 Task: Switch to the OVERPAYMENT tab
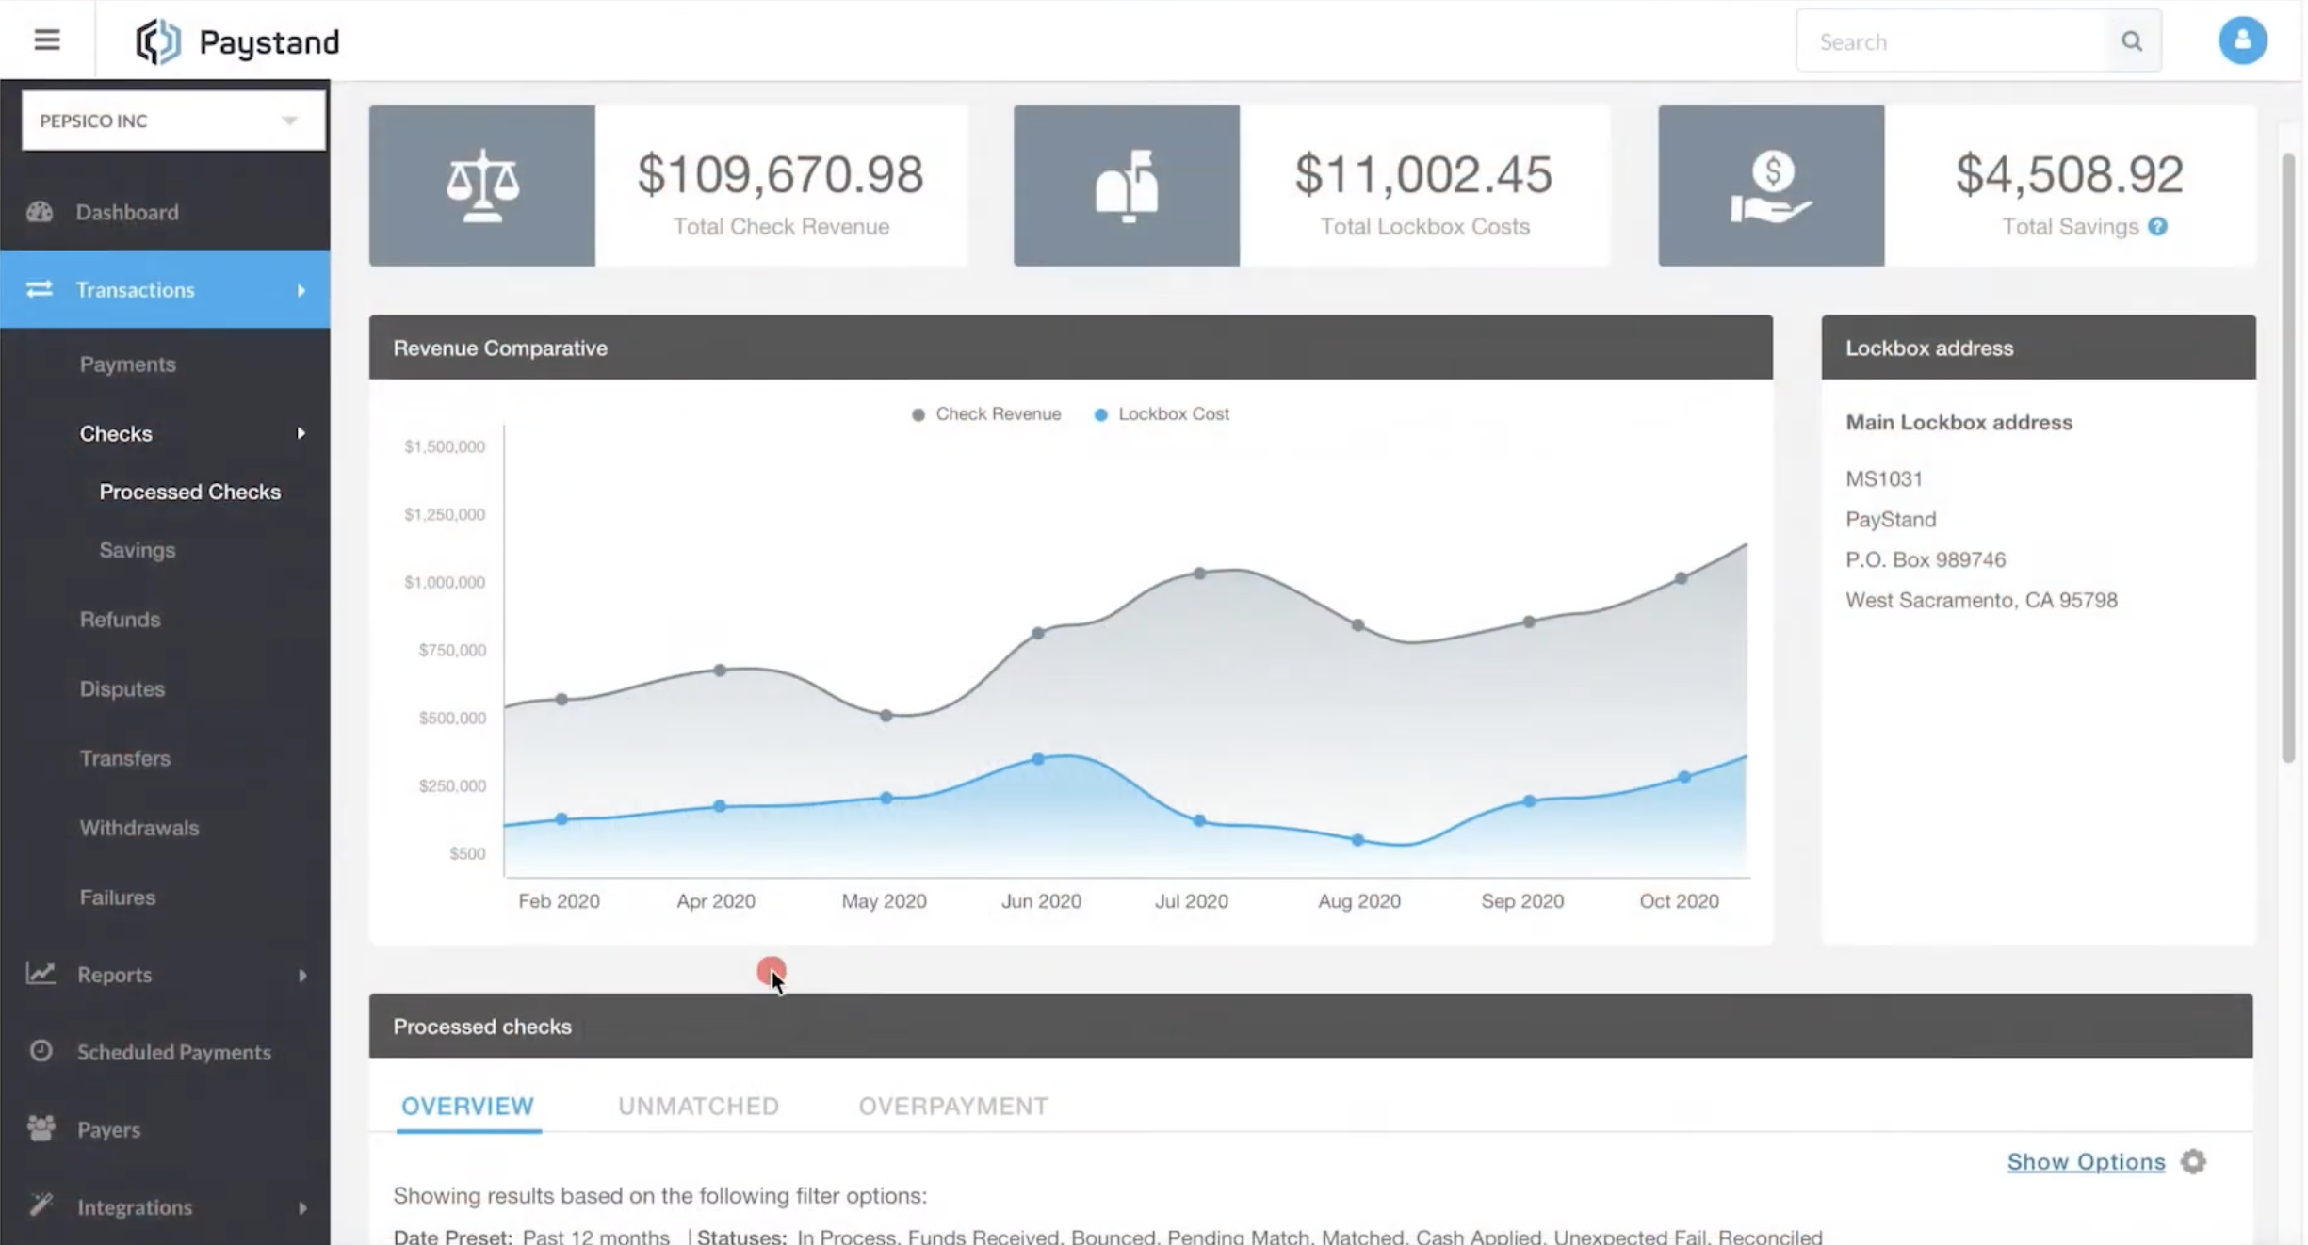tap(952, 1106)
